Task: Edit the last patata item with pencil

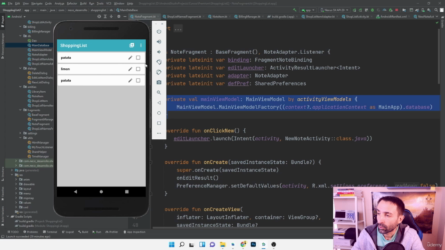Action: coord(130,81)
